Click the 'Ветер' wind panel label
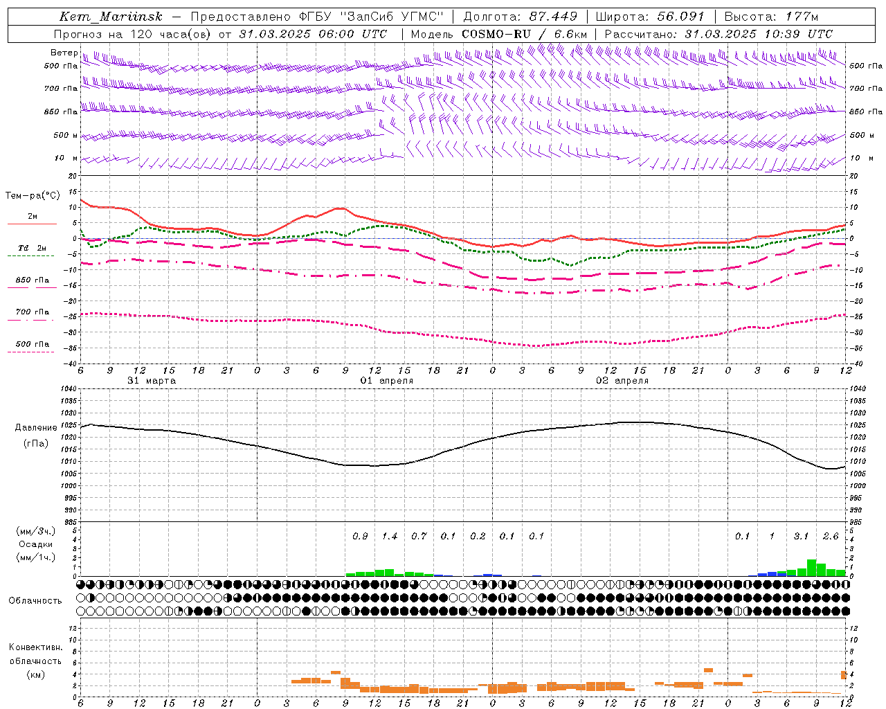The width and height of the screenshot is (886, 709). tap(64, 53)
